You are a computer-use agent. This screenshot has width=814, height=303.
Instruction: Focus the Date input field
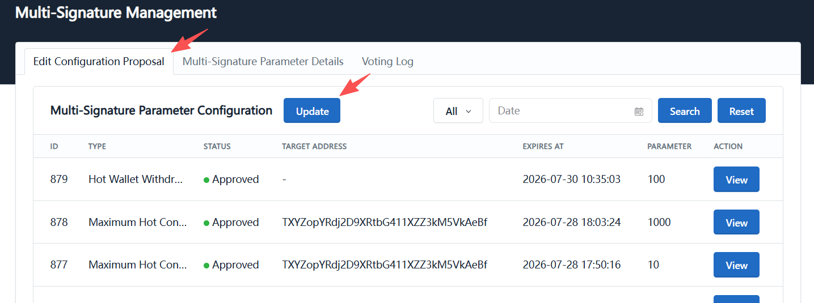(x=571, y=110)
